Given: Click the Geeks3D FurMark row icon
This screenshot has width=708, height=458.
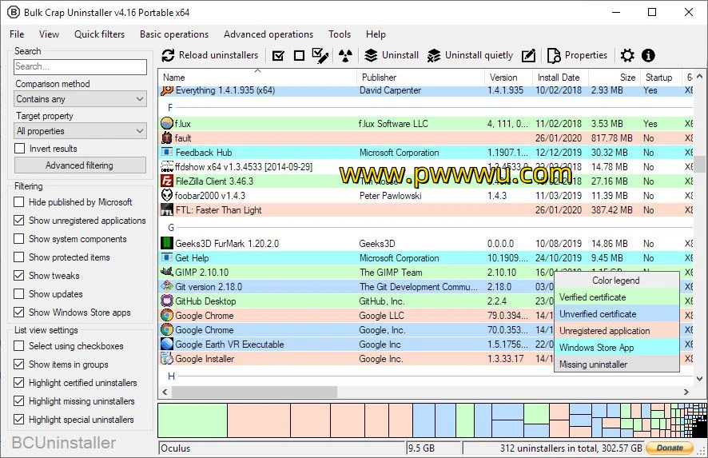Looking at the screenshot, I should pos(167,243).
